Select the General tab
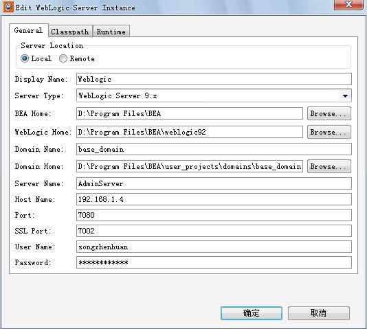This screenshot has width=367, height=329. 28,30
